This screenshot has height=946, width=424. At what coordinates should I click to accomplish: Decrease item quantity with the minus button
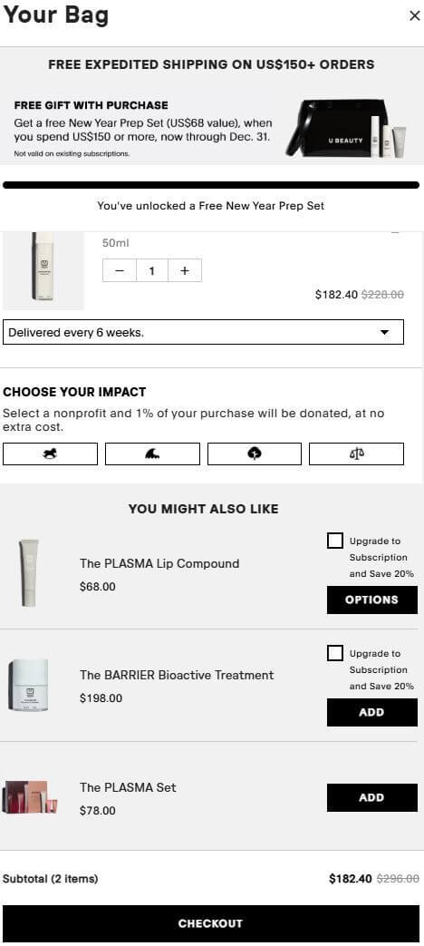point(120,271)
